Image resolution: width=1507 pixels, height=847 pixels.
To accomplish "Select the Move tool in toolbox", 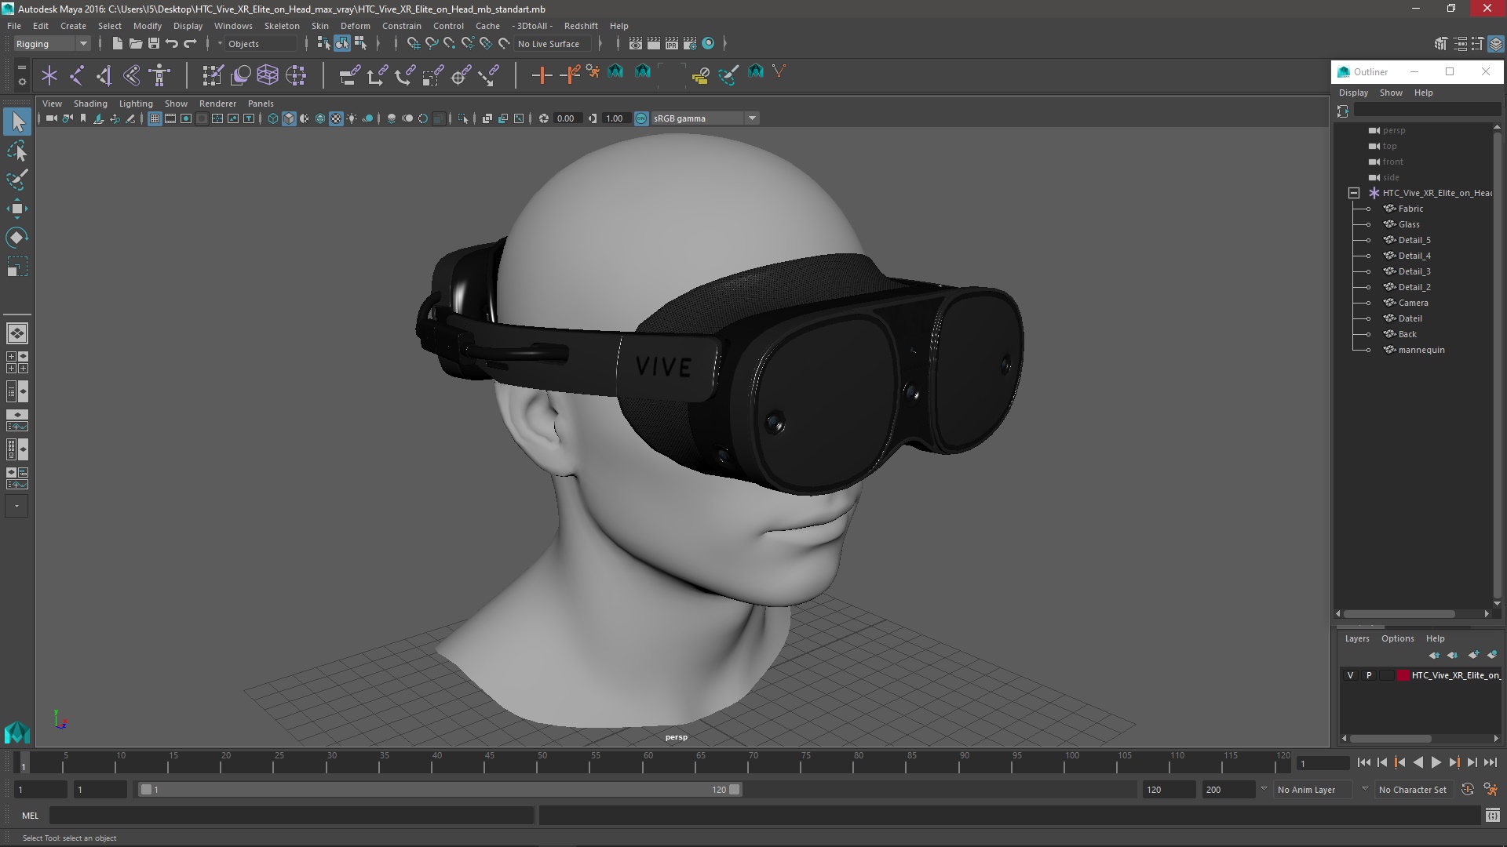I will click(x=17, y=209).
